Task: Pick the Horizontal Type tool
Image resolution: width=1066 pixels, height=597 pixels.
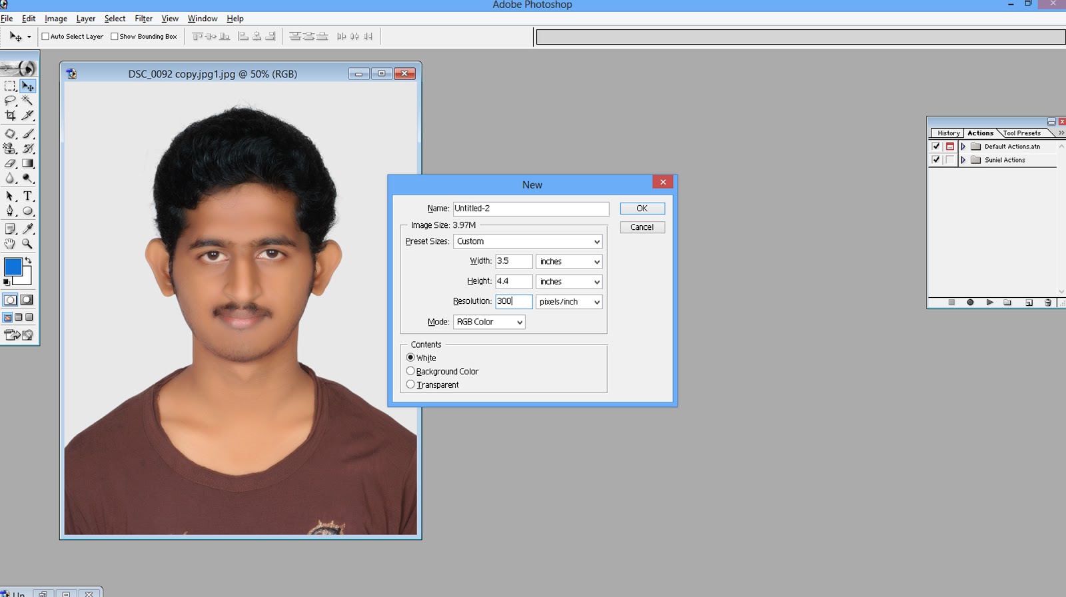Action: click(27, 196)
